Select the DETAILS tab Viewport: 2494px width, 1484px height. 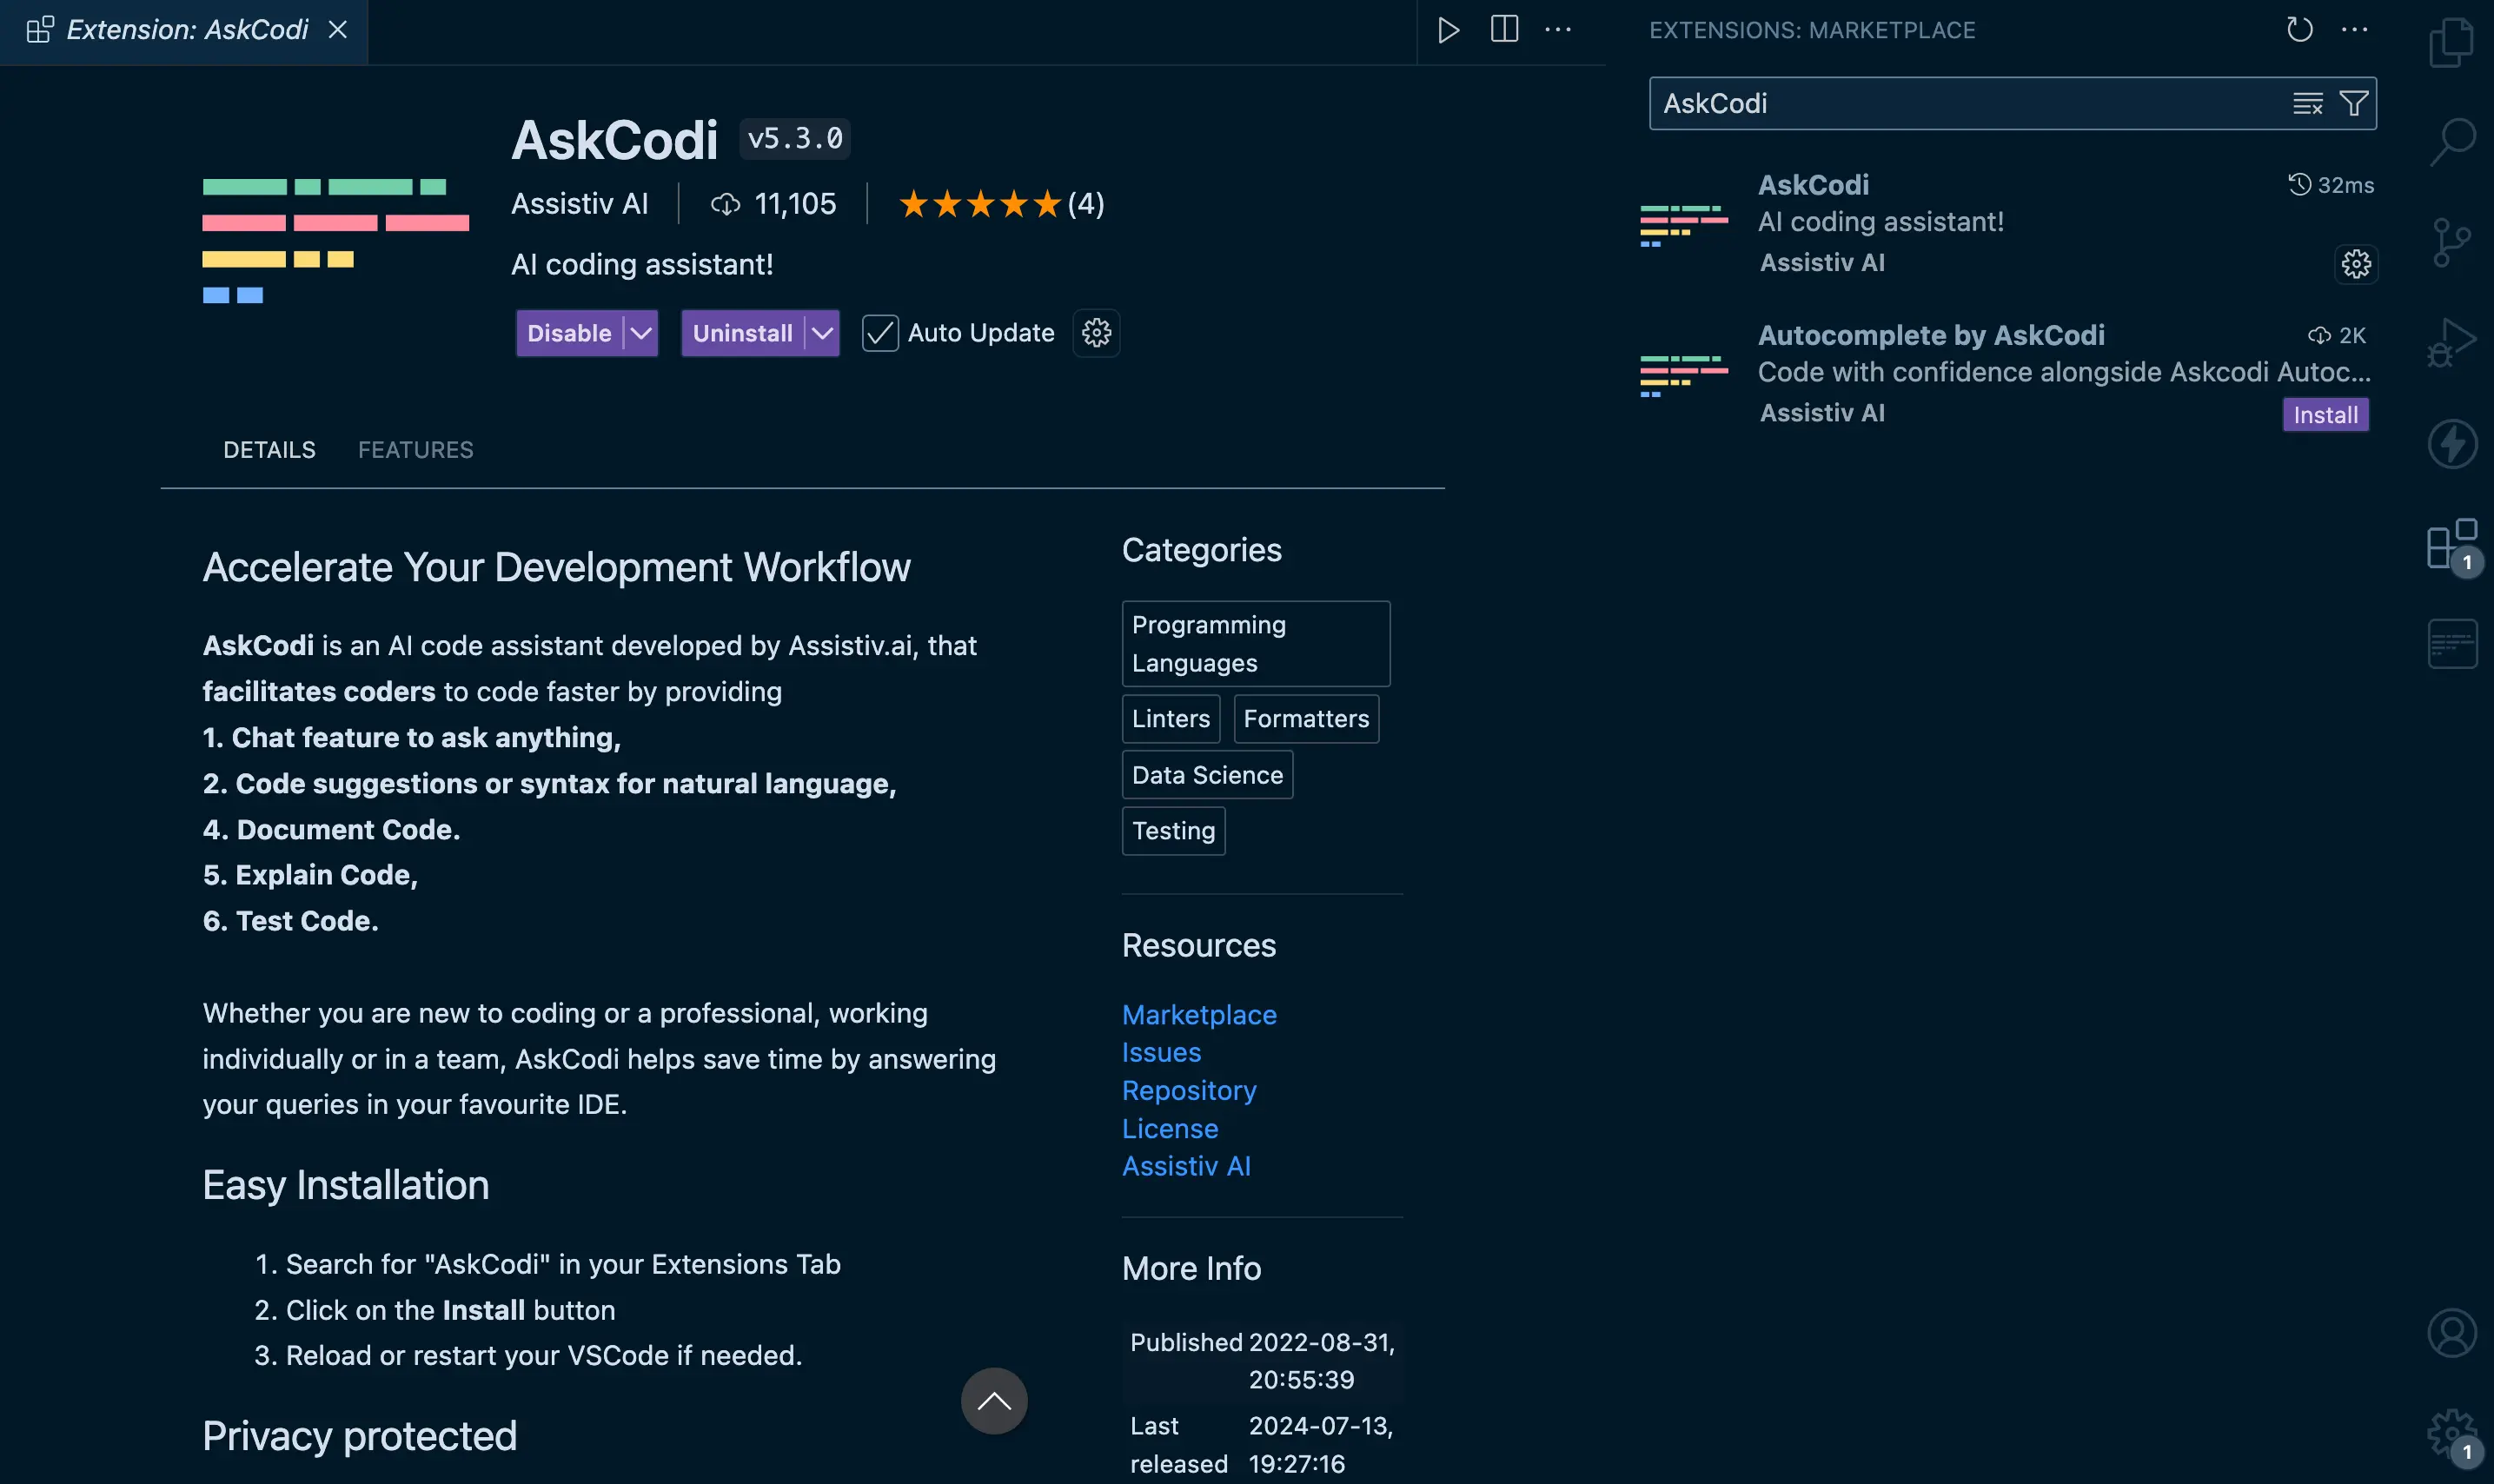(269, 450)
